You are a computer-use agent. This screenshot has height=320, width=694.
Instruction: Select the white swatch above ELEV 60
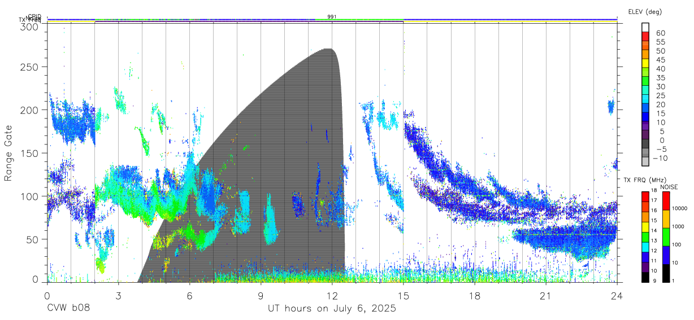pyautogui.click(x=645, y=28)
